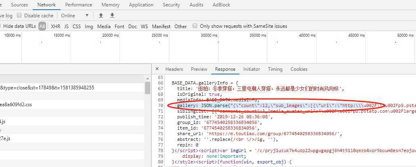Filter requests by Font
416x167 pixels.
pyautogui.click(x=120, y=26)
